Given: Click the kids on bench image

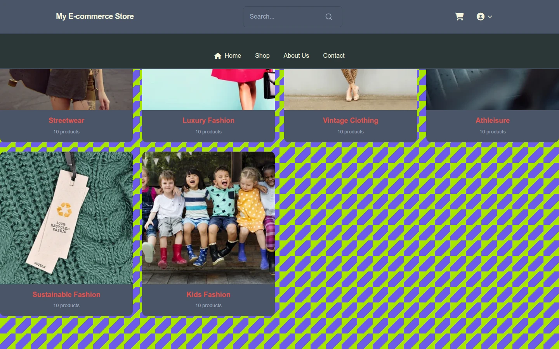Looking at the screenshot, I should tap(208, 218).
